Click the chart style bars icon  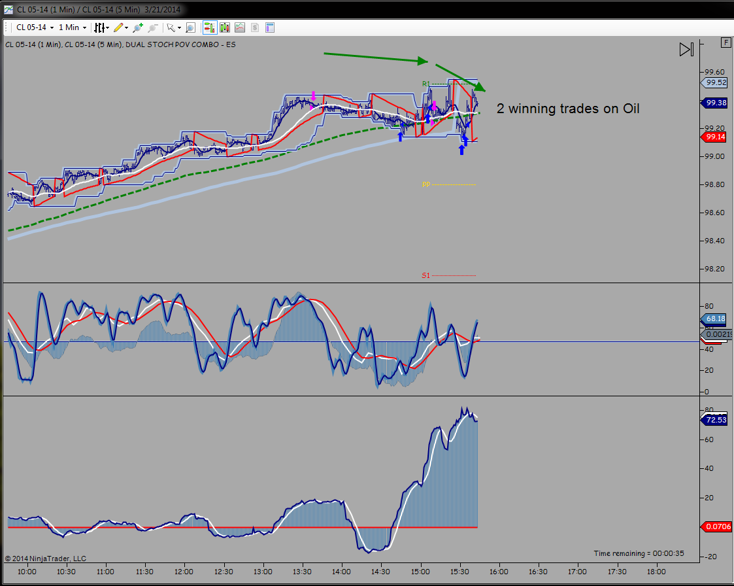[x=99, y=27]
